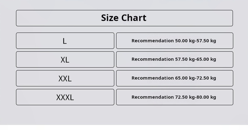The height and width of the screenshot is (130, 248).
Task: Click the word "Chart" in the header
Action: click(134, 18)
